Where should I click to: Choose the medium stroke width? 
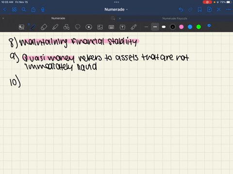coord(155,27)
